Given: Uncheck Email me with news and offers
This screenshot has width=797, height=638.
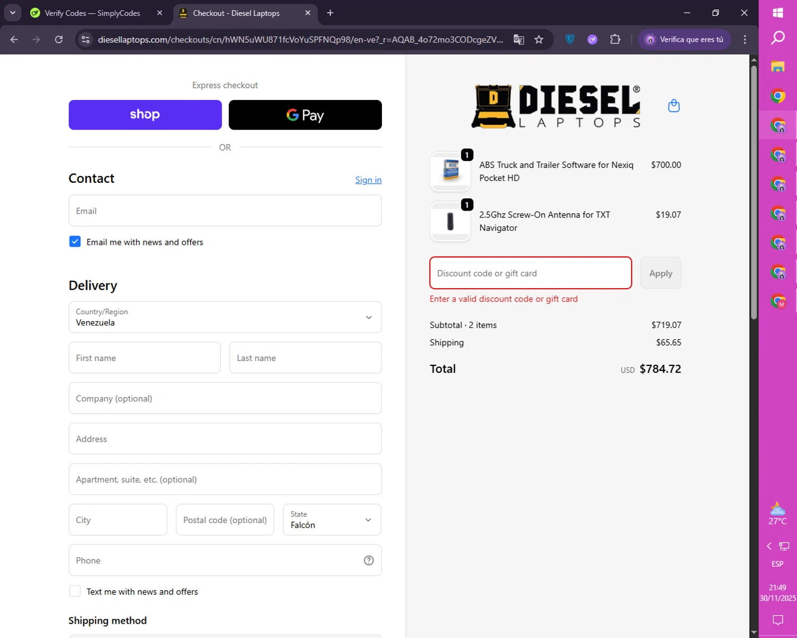Looking at the screenshot, I should tap(75, 242).
